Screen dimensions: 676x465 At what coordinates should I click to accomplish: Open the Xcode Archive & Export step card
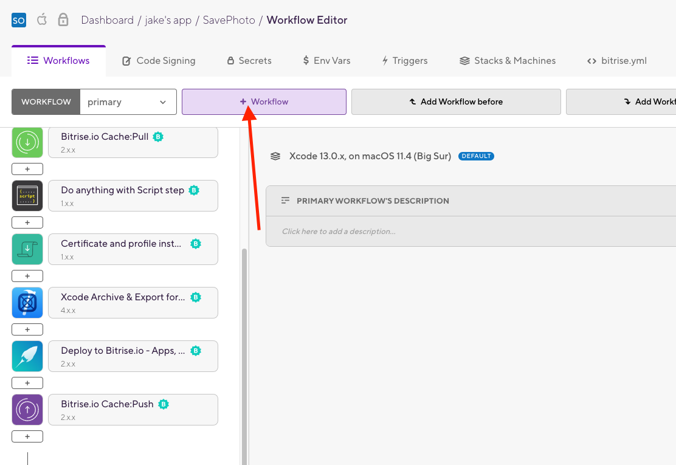pos(133,303)
